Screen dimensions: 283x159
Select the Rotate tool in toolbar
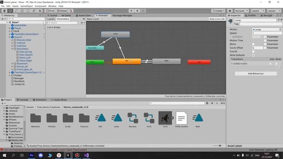click(16, 11)
